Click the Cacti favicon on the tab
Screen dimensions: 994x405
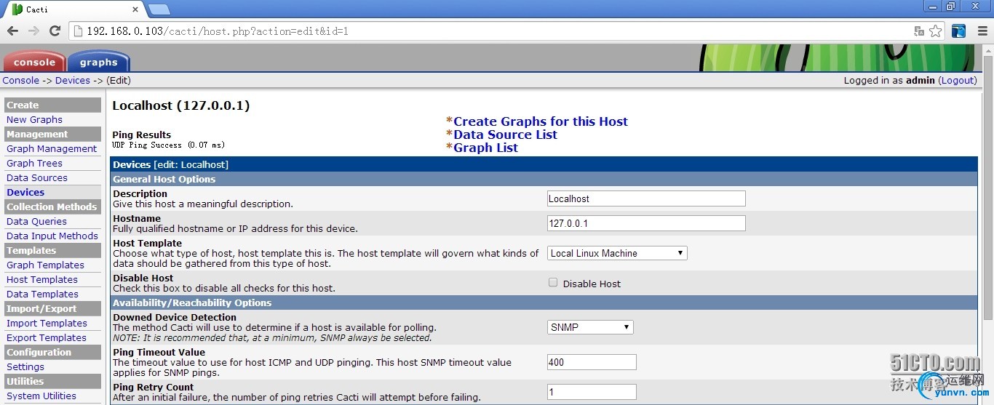click(17, 9)
